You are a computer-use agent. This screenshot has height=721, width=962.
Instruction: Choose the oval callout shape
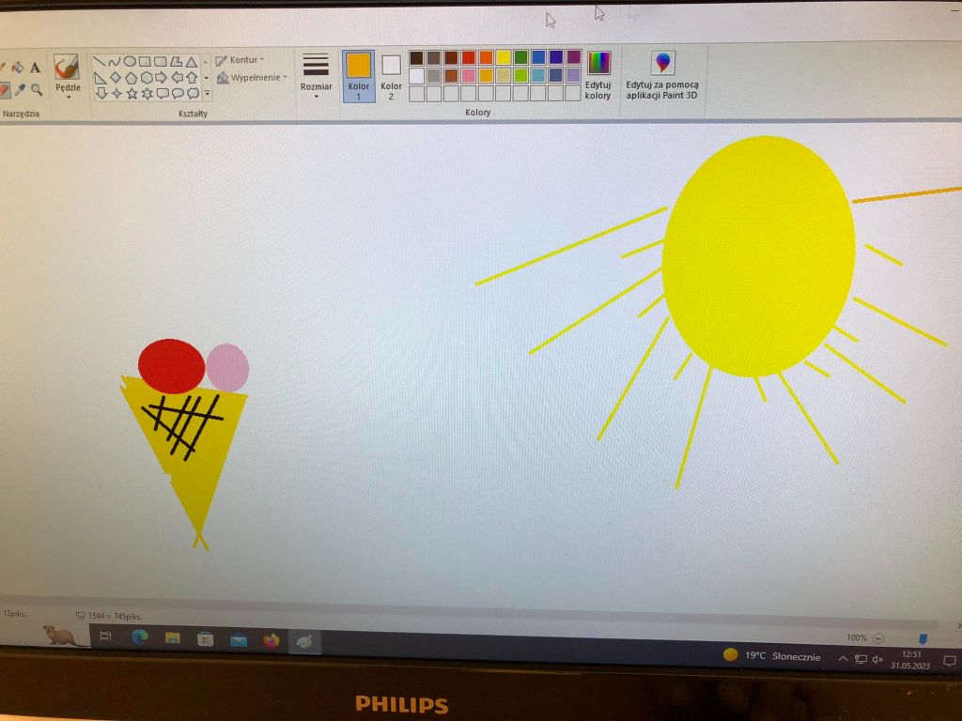(178, 93)
